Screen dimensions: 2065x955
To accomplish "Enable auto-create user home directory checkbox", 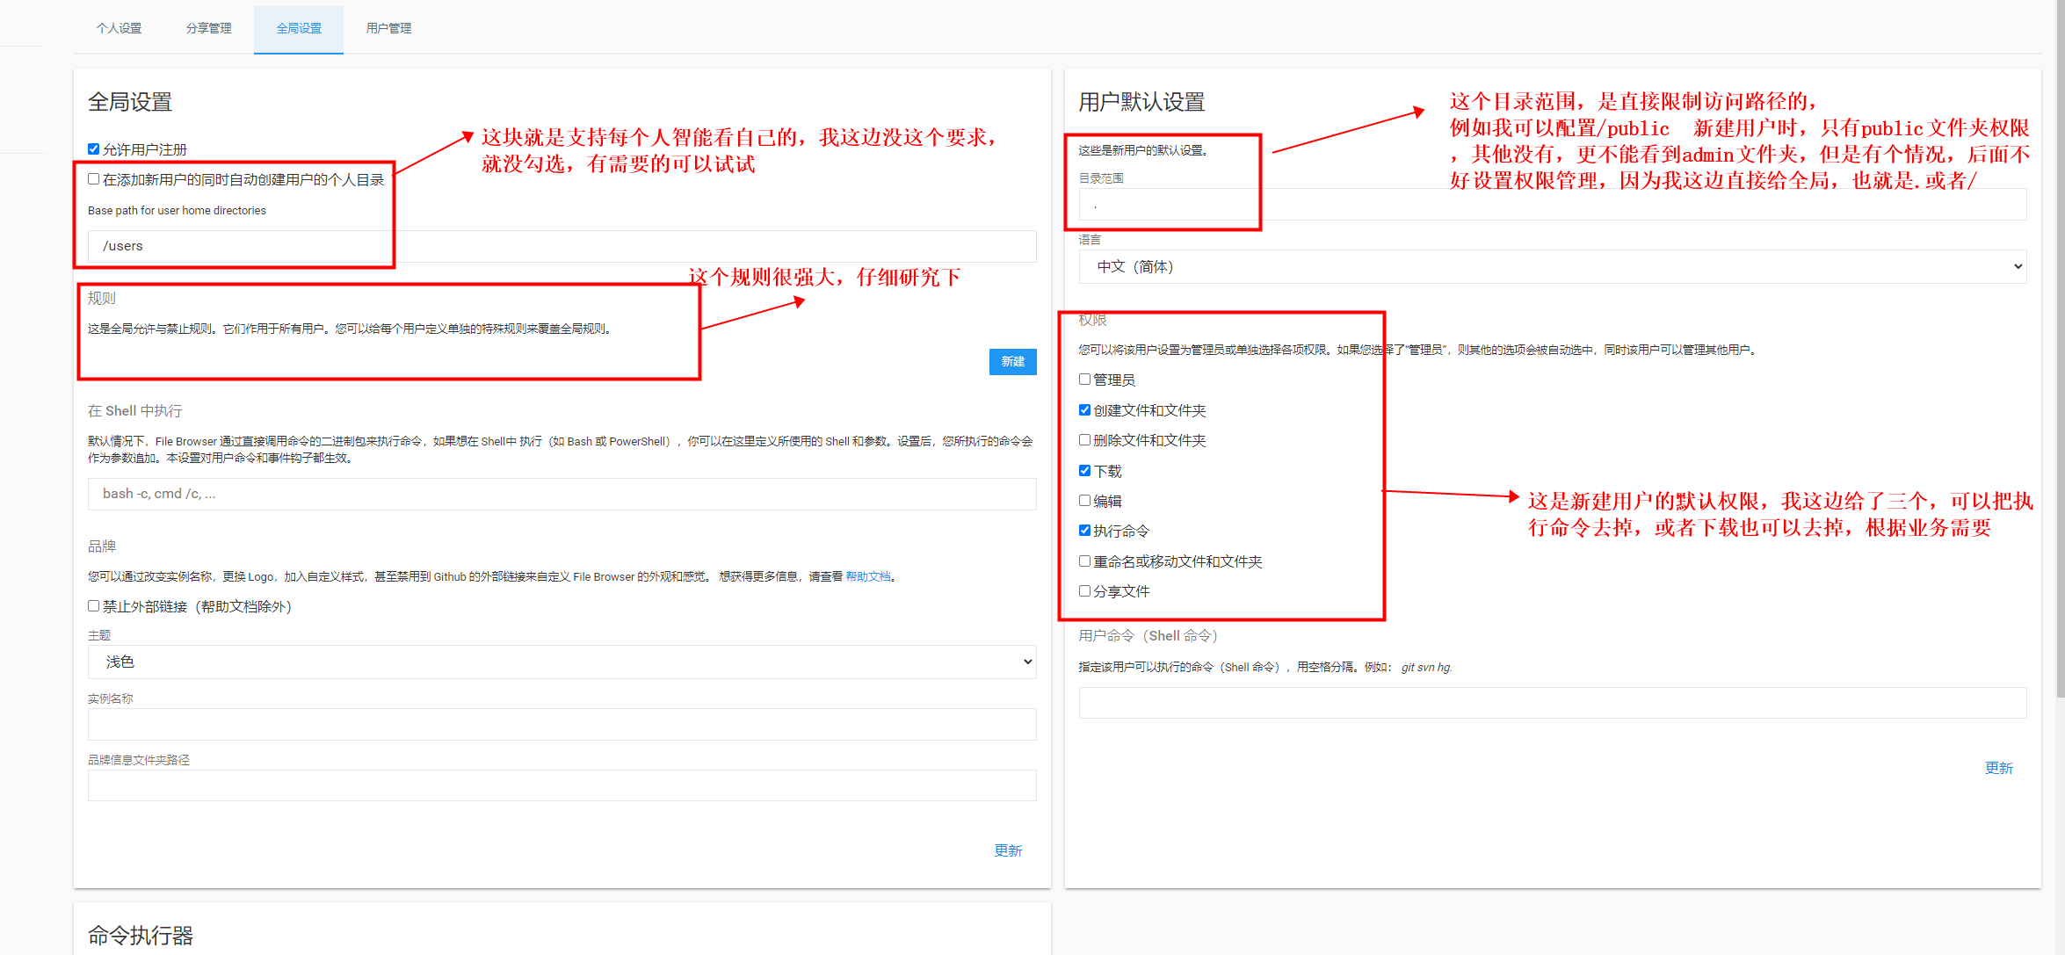I will click(94, 179).
